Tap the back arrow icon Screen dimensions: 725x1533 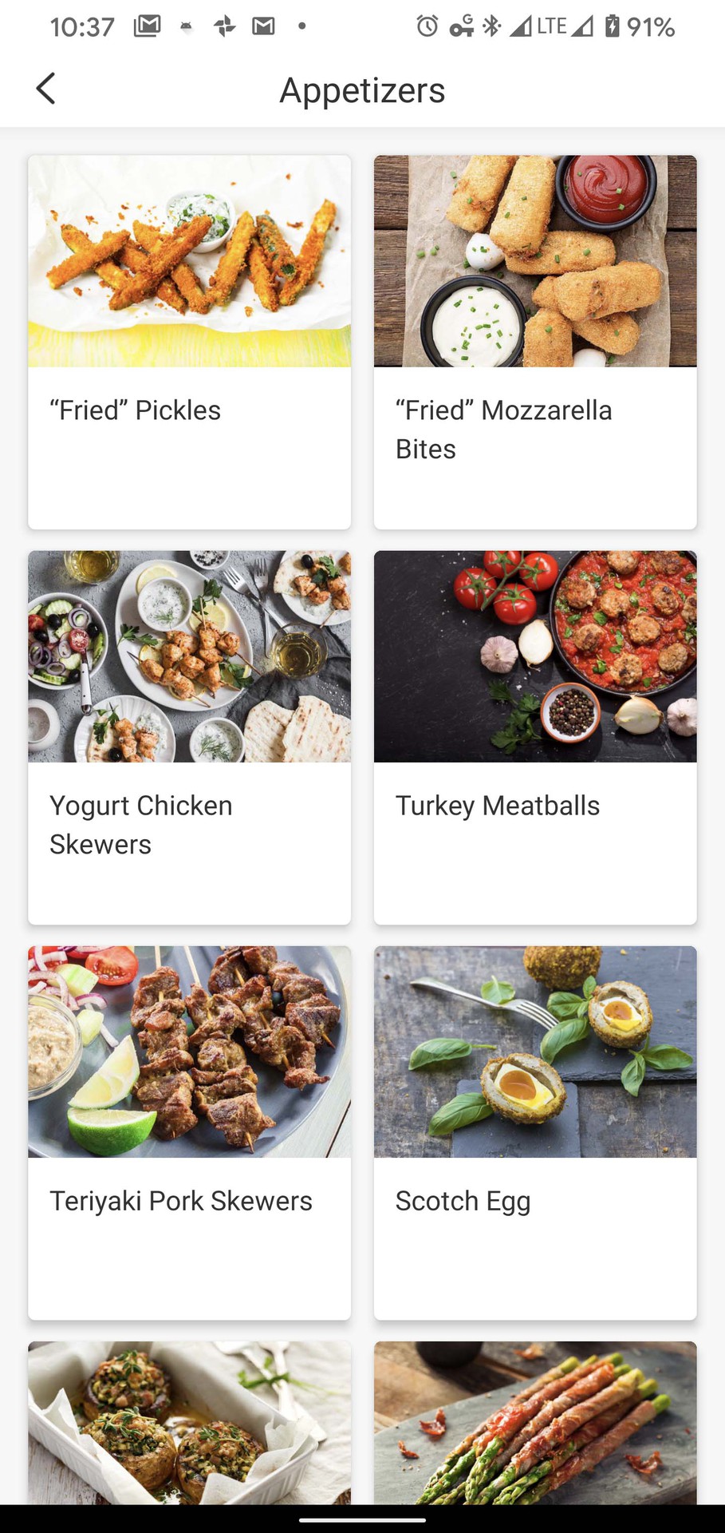pos(45,89)
